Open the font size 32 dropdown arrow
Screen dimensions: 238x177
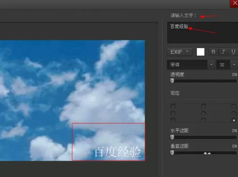(x=234, y=64)
